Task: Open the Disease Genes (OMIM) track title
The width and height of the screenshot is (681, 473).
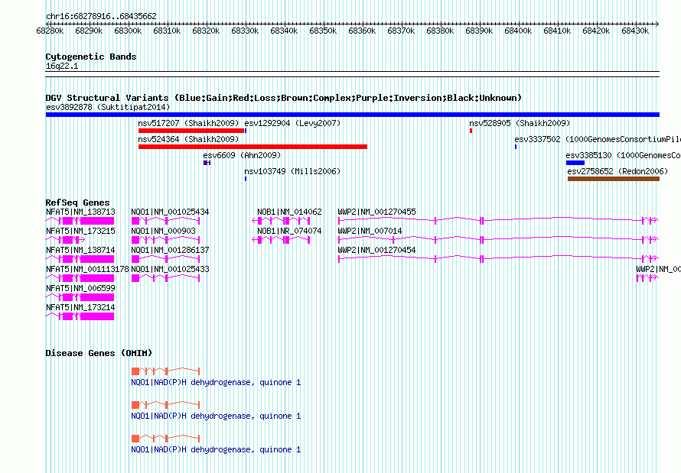Action: (x=99, y=353)
